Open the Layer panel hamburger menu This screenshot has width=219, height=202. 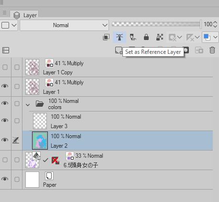point(4,12)
